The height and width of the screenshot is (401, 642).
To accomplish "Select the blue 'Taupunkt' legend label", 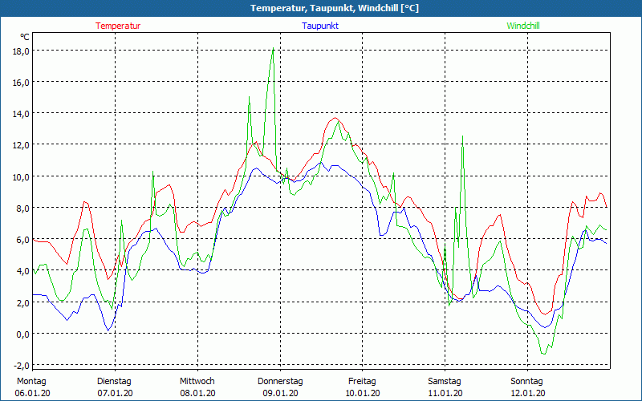I will tap(320, 26).
